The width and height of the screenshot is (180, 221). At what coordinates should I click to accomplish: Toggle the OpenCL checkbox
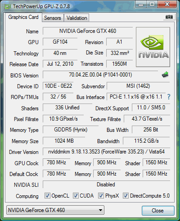click(x=47, y=196)
